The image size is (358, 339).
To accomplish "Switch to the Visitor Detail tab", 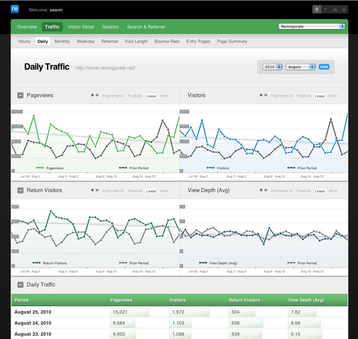I will (81, 27).
